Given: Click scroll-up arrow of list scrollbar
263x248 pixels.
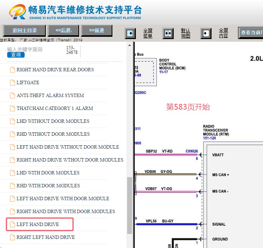Looking at the screenshot, I should [x=129, y=45].
